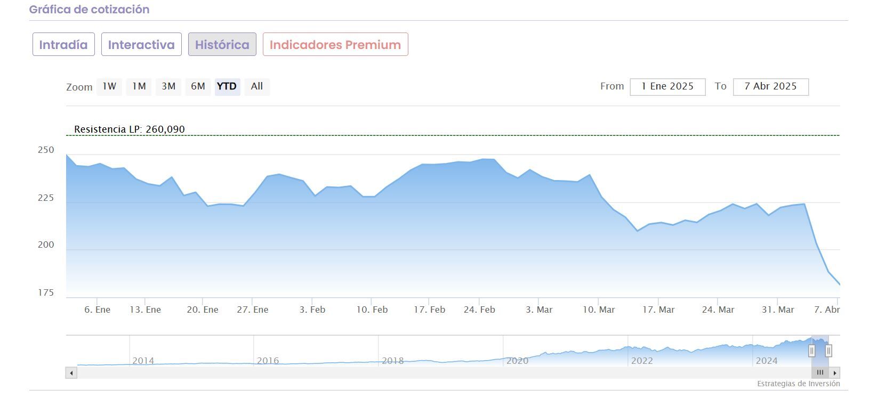Set zoom range to 1M

139,86
